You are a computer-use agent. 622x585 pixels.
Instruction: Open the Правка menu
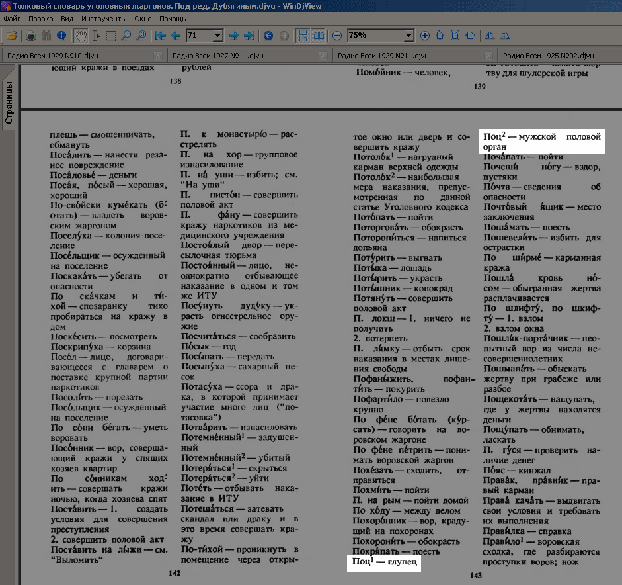tap(41, 19)
